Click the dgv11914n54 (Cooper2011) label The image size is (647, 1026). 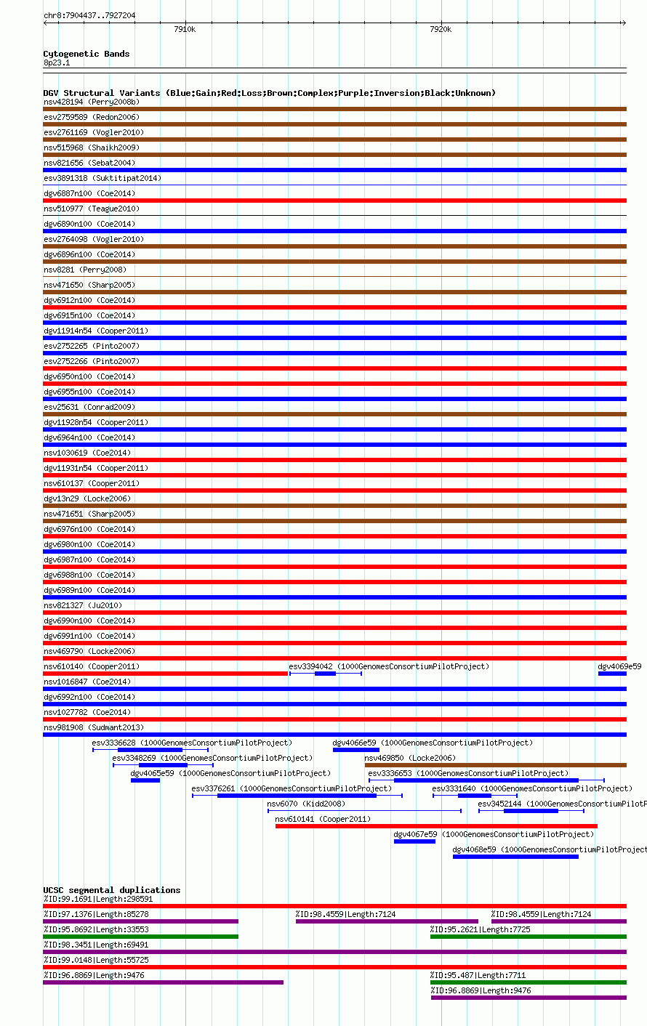pos(96,331)
